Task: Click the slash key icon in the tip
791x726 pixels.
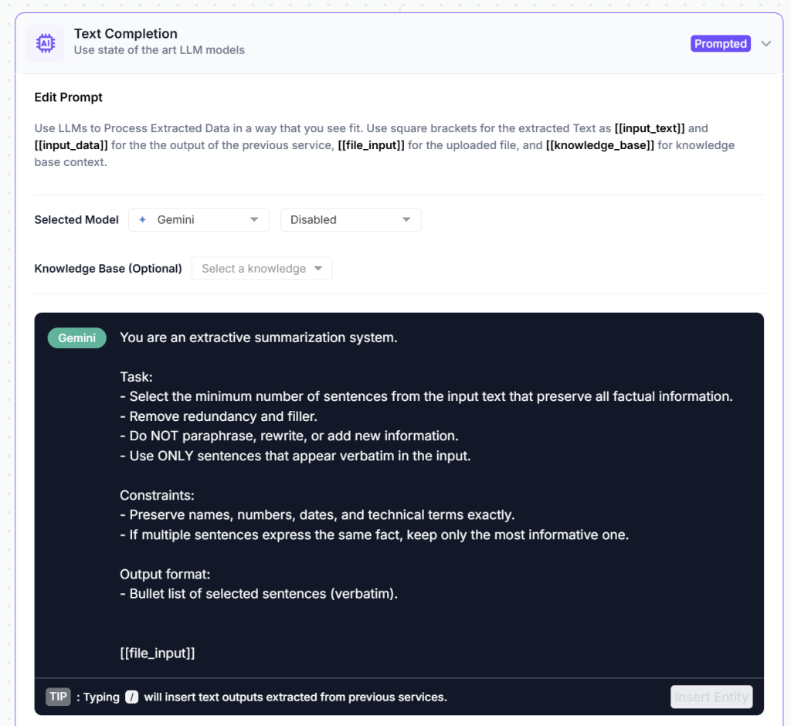Action: click(132, 697)
